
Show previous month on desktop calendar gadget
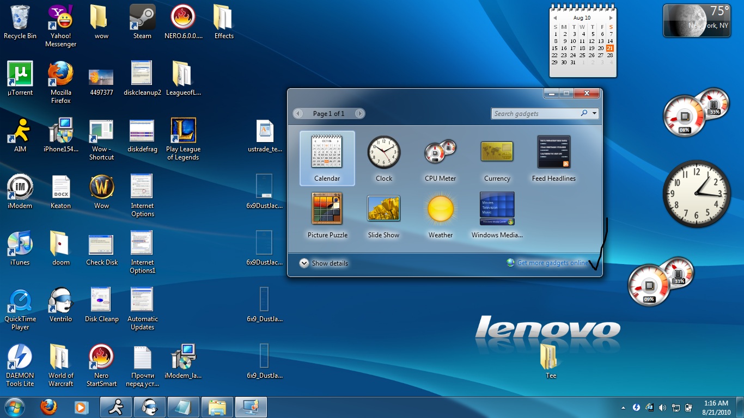point(555,18)
